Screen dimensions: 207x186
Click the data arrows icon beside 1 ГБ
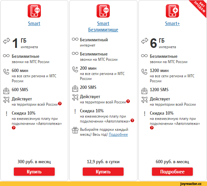(x=7, y=41)
